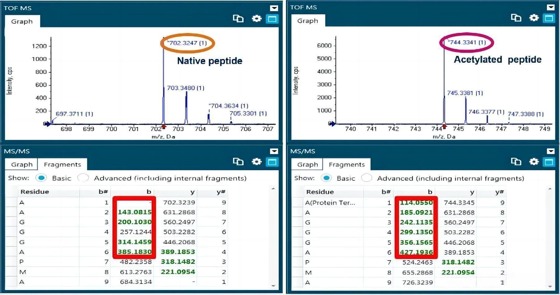560x295 pixels.
Task: Select b-ion value 114.0550 in acetylated table
Action: [416, 202]
